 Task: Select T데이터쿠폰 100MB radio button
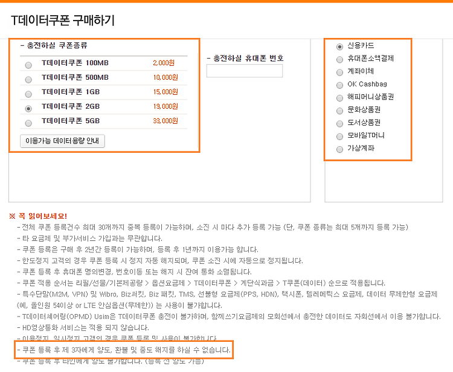pos(28,65)
